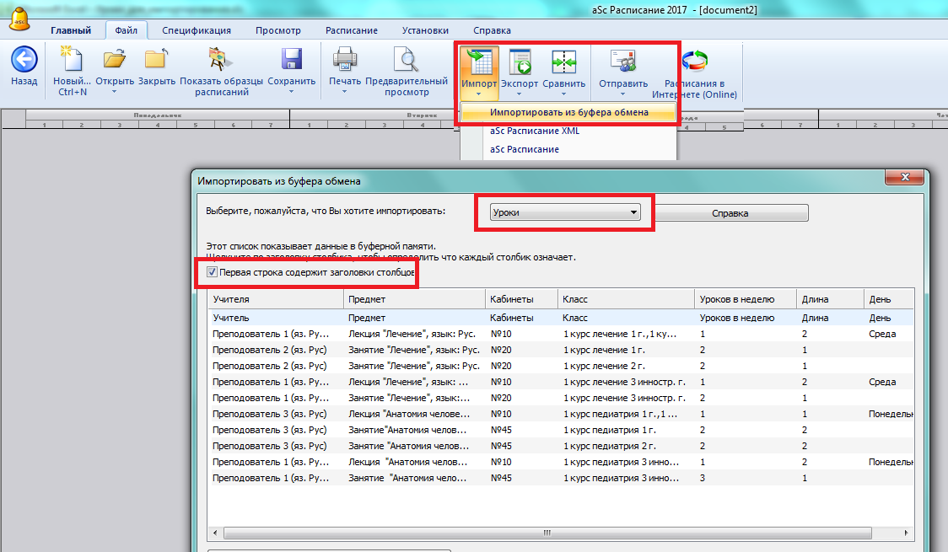Choose Импортировать из буфера обмена menu item
The image size is (948, 552).
click(x=568, y=112)
